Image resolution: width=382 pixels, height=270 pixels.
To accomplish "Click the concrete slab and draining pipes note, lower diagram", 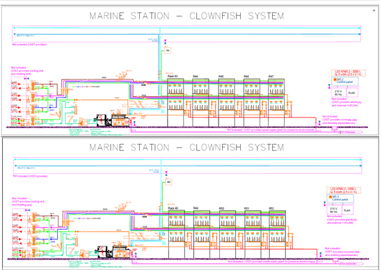I will click(342, 252).
